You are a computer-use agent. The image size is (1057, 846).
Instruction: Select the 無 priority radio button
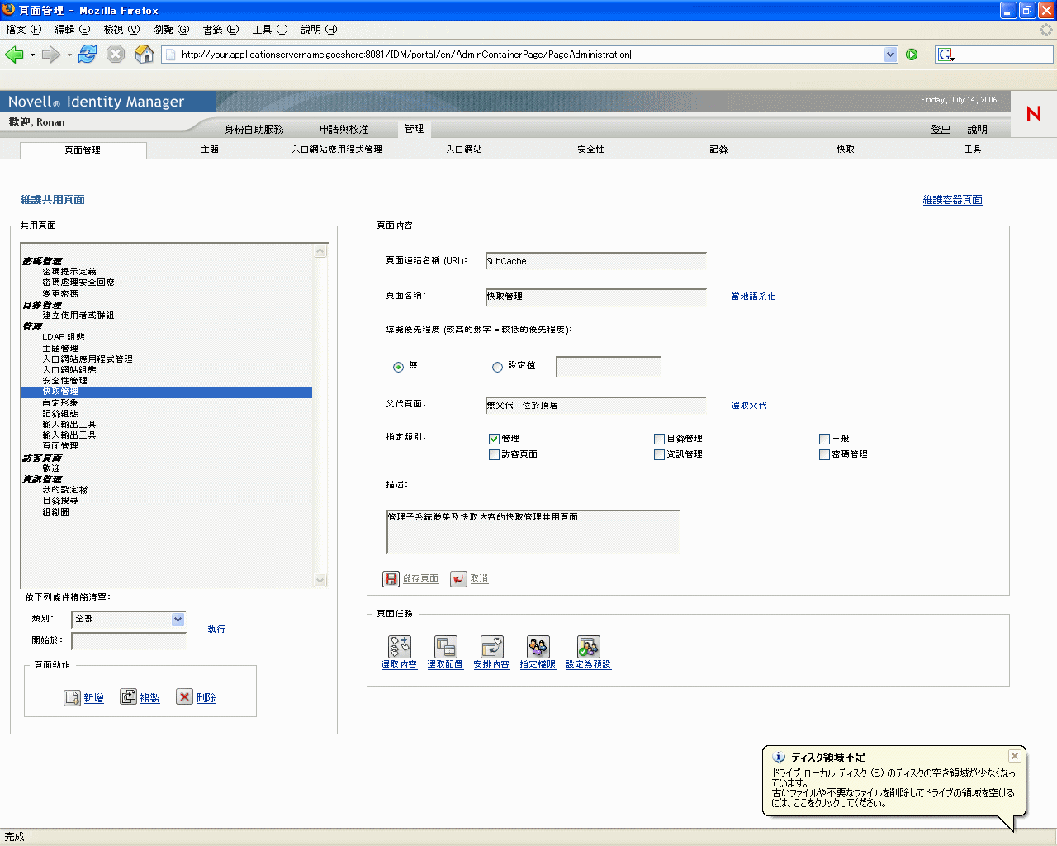coord(399,367)
